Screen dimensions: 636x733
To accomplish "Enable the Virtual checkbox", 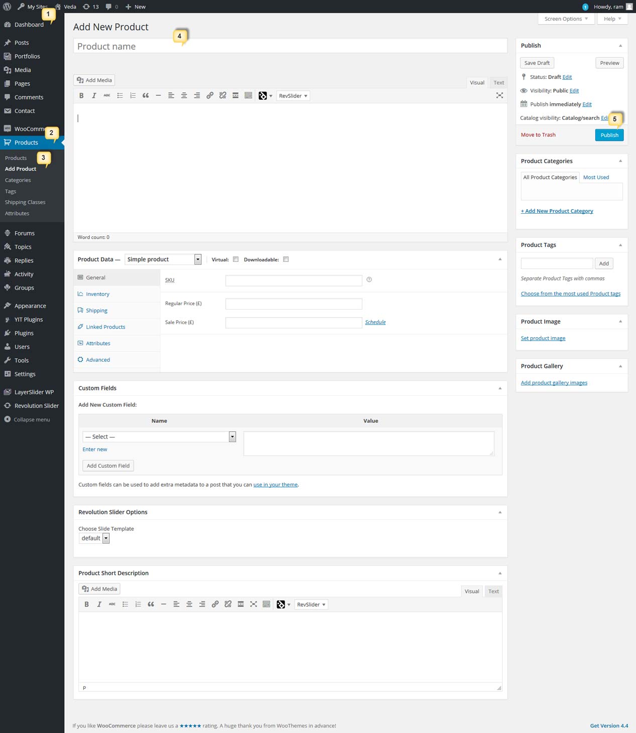I will pos(235,259).
